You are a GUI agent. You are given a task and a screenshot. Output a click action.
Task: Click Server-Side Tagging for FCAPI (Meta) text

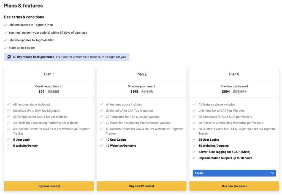pos(224,152)
